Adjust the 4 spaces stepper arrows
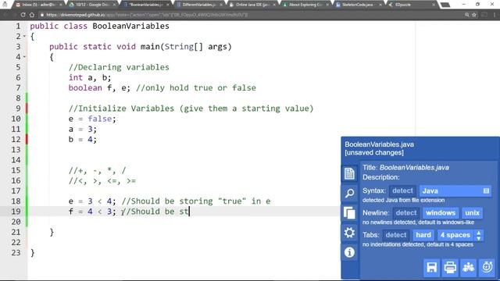This screenshot has width=500, height=281. [x=479, y=235]
